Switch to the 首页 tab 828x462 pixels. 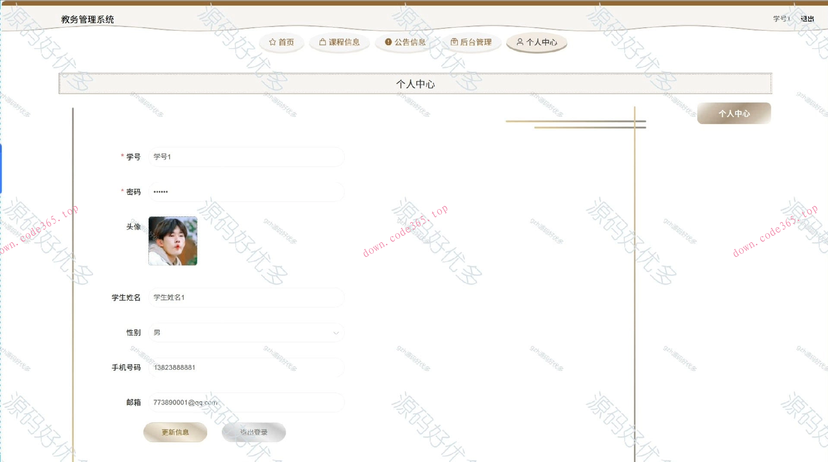coord(281,42)
